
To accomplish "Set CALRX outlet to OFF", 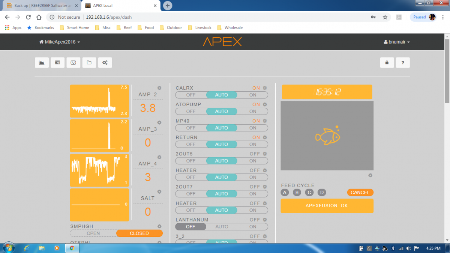I will [191, 95].
